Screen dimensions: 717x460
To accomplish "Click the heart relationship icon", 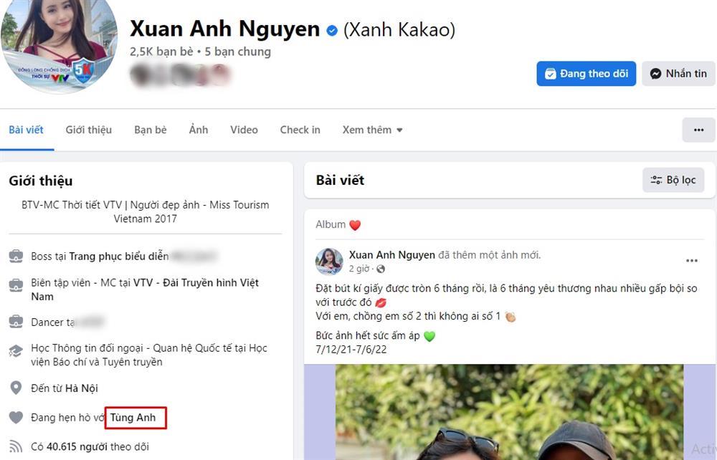I will [x=16, y=417].
